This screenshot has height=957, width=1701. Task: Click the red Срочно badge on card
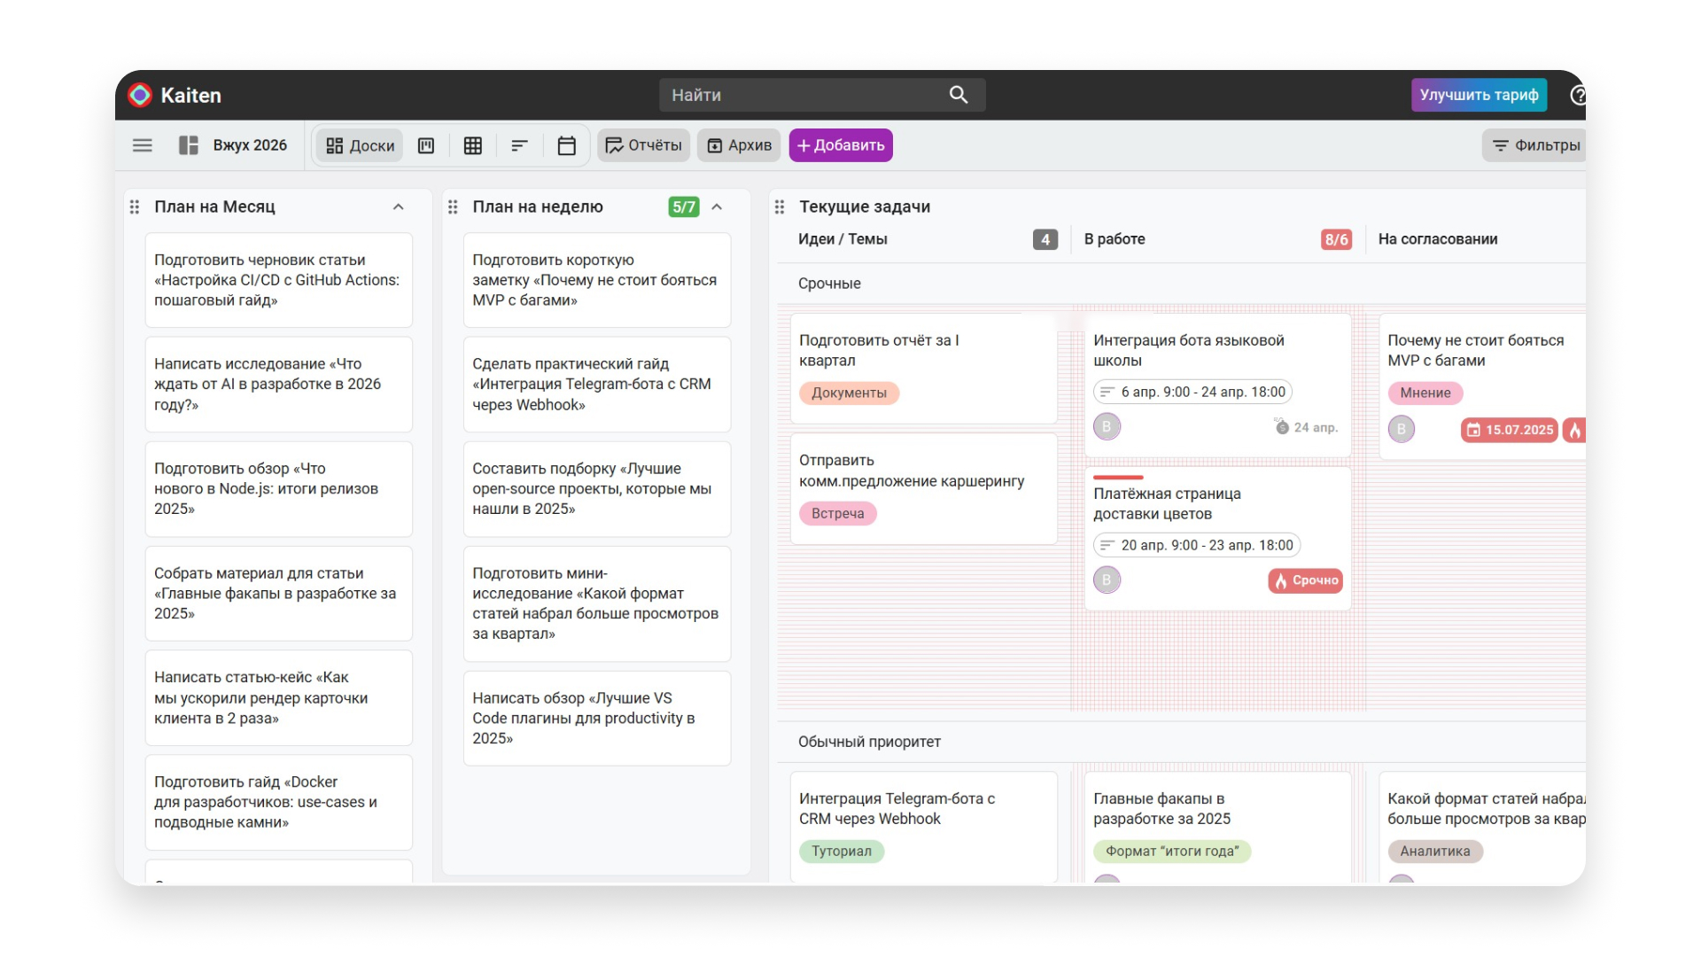[x=1306, y=580]
